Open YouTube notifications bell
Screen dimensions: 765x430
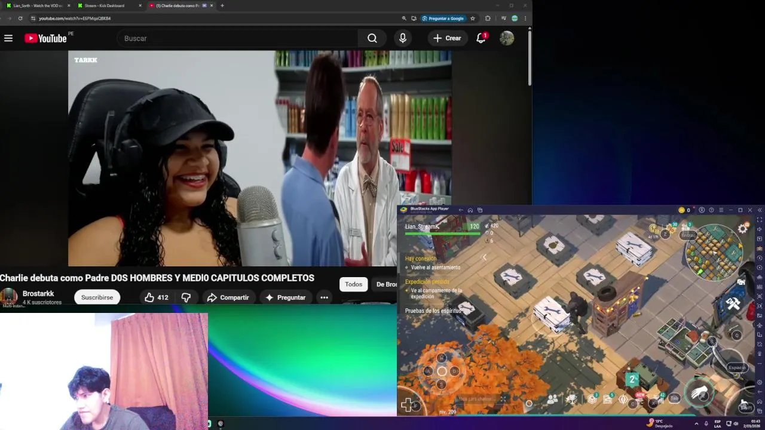[481, 38]
